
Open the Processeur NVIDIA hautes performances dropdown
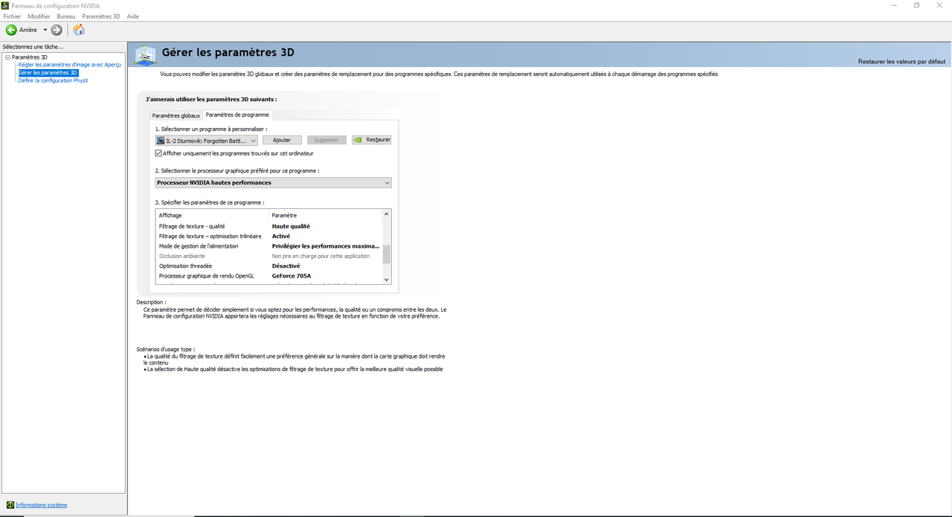pos(274,182)
